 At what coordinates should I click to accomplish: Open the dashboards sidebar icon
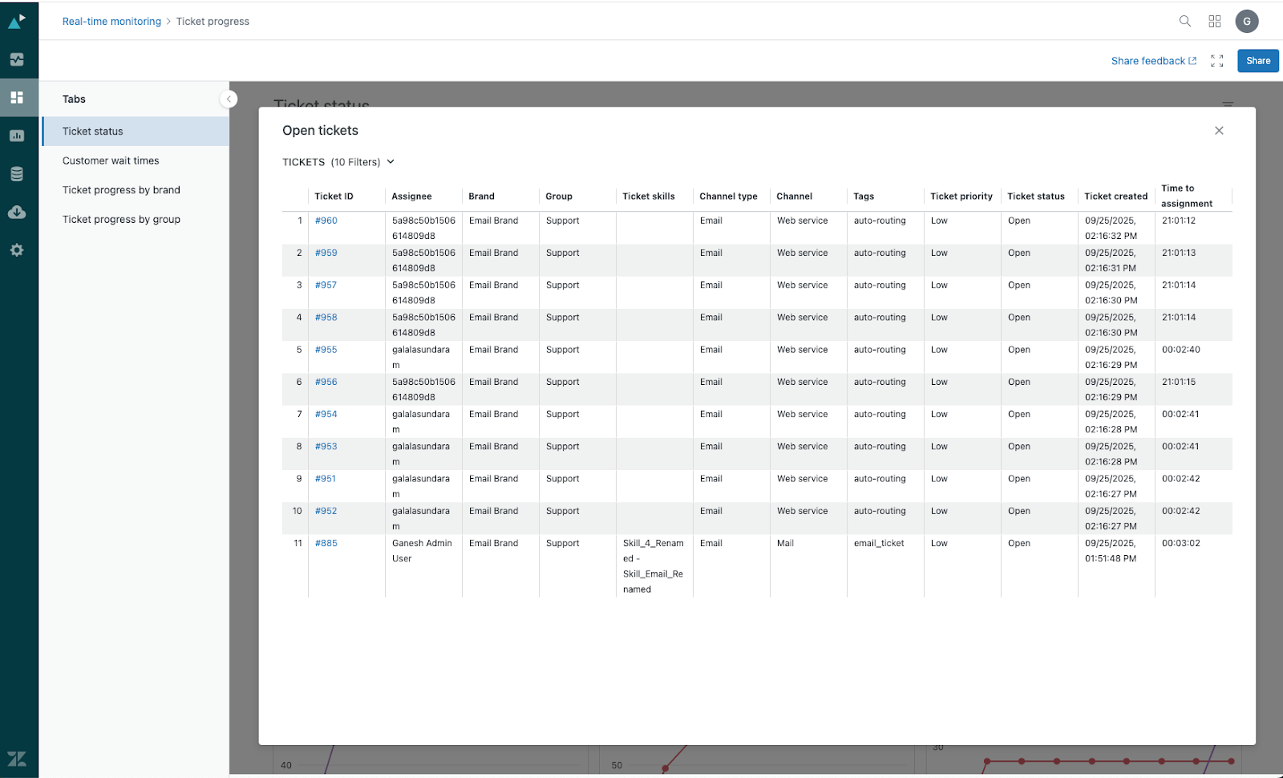tap(17, 98)
